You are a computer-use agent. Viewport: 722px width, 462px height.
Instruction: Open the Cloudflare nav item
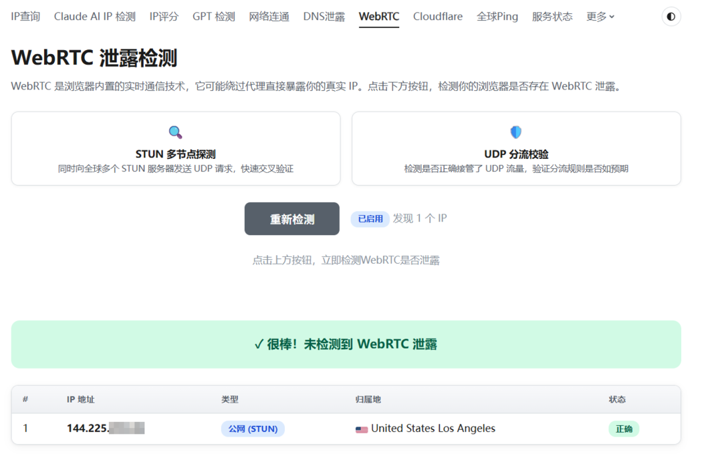coord(438,17)
